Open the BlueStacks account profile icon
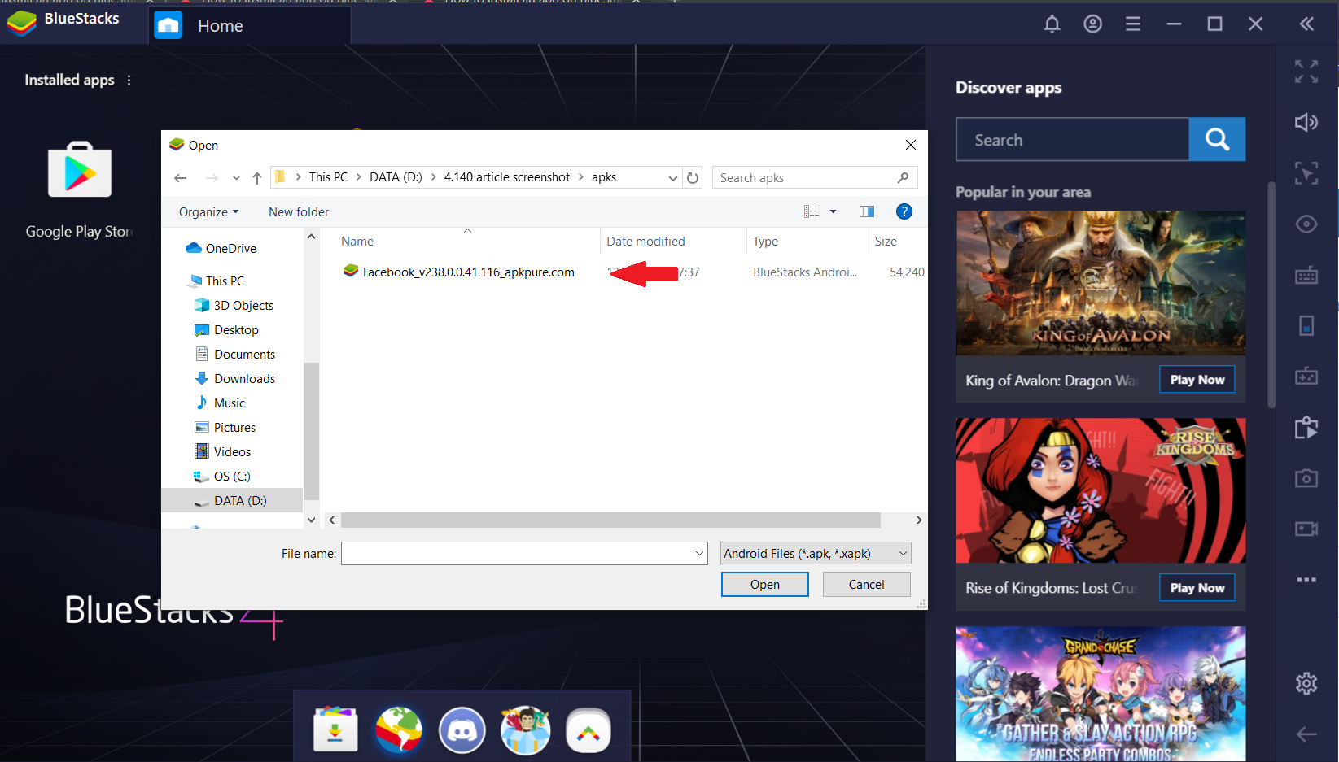 [1092, 24]
